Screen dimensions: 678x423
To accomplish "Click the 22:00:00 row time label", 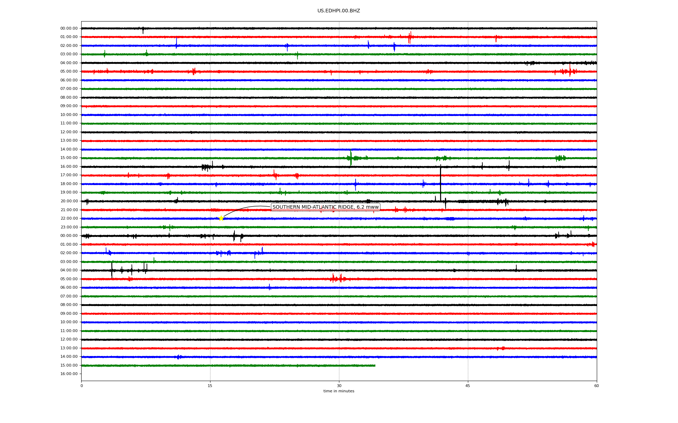I will click(69, 219).
